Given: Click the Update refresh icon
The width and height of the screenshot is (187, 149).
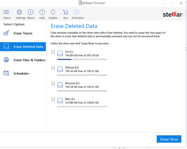Looking at the screenshot, I should coord(53,12).
